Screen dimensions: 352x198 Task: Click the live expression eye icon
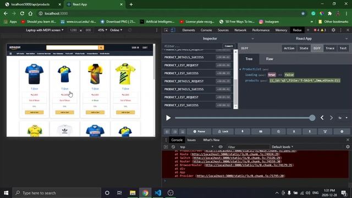pos(221,147)
